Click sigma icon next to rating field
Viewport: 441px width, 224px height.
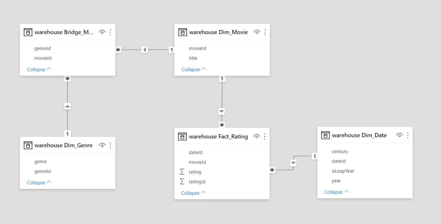182,172
